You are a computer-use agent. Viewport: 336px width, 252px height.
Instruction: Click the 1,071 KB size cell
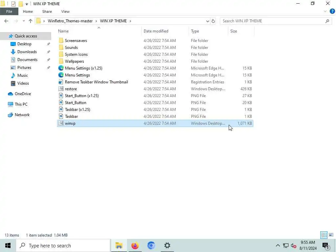pos(244,123)
